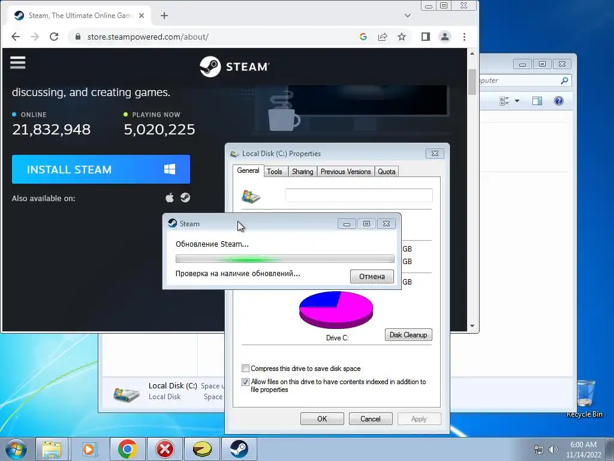Open the Quota tab
This screenshot has width=614, height=461.
(x=387, y=172)
